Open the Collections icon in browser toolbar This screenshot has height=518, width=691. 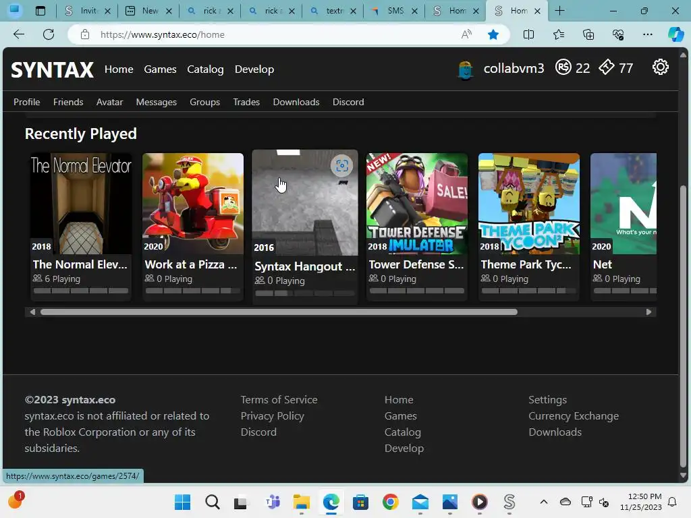pyautogui.click(x=588, y=34)
